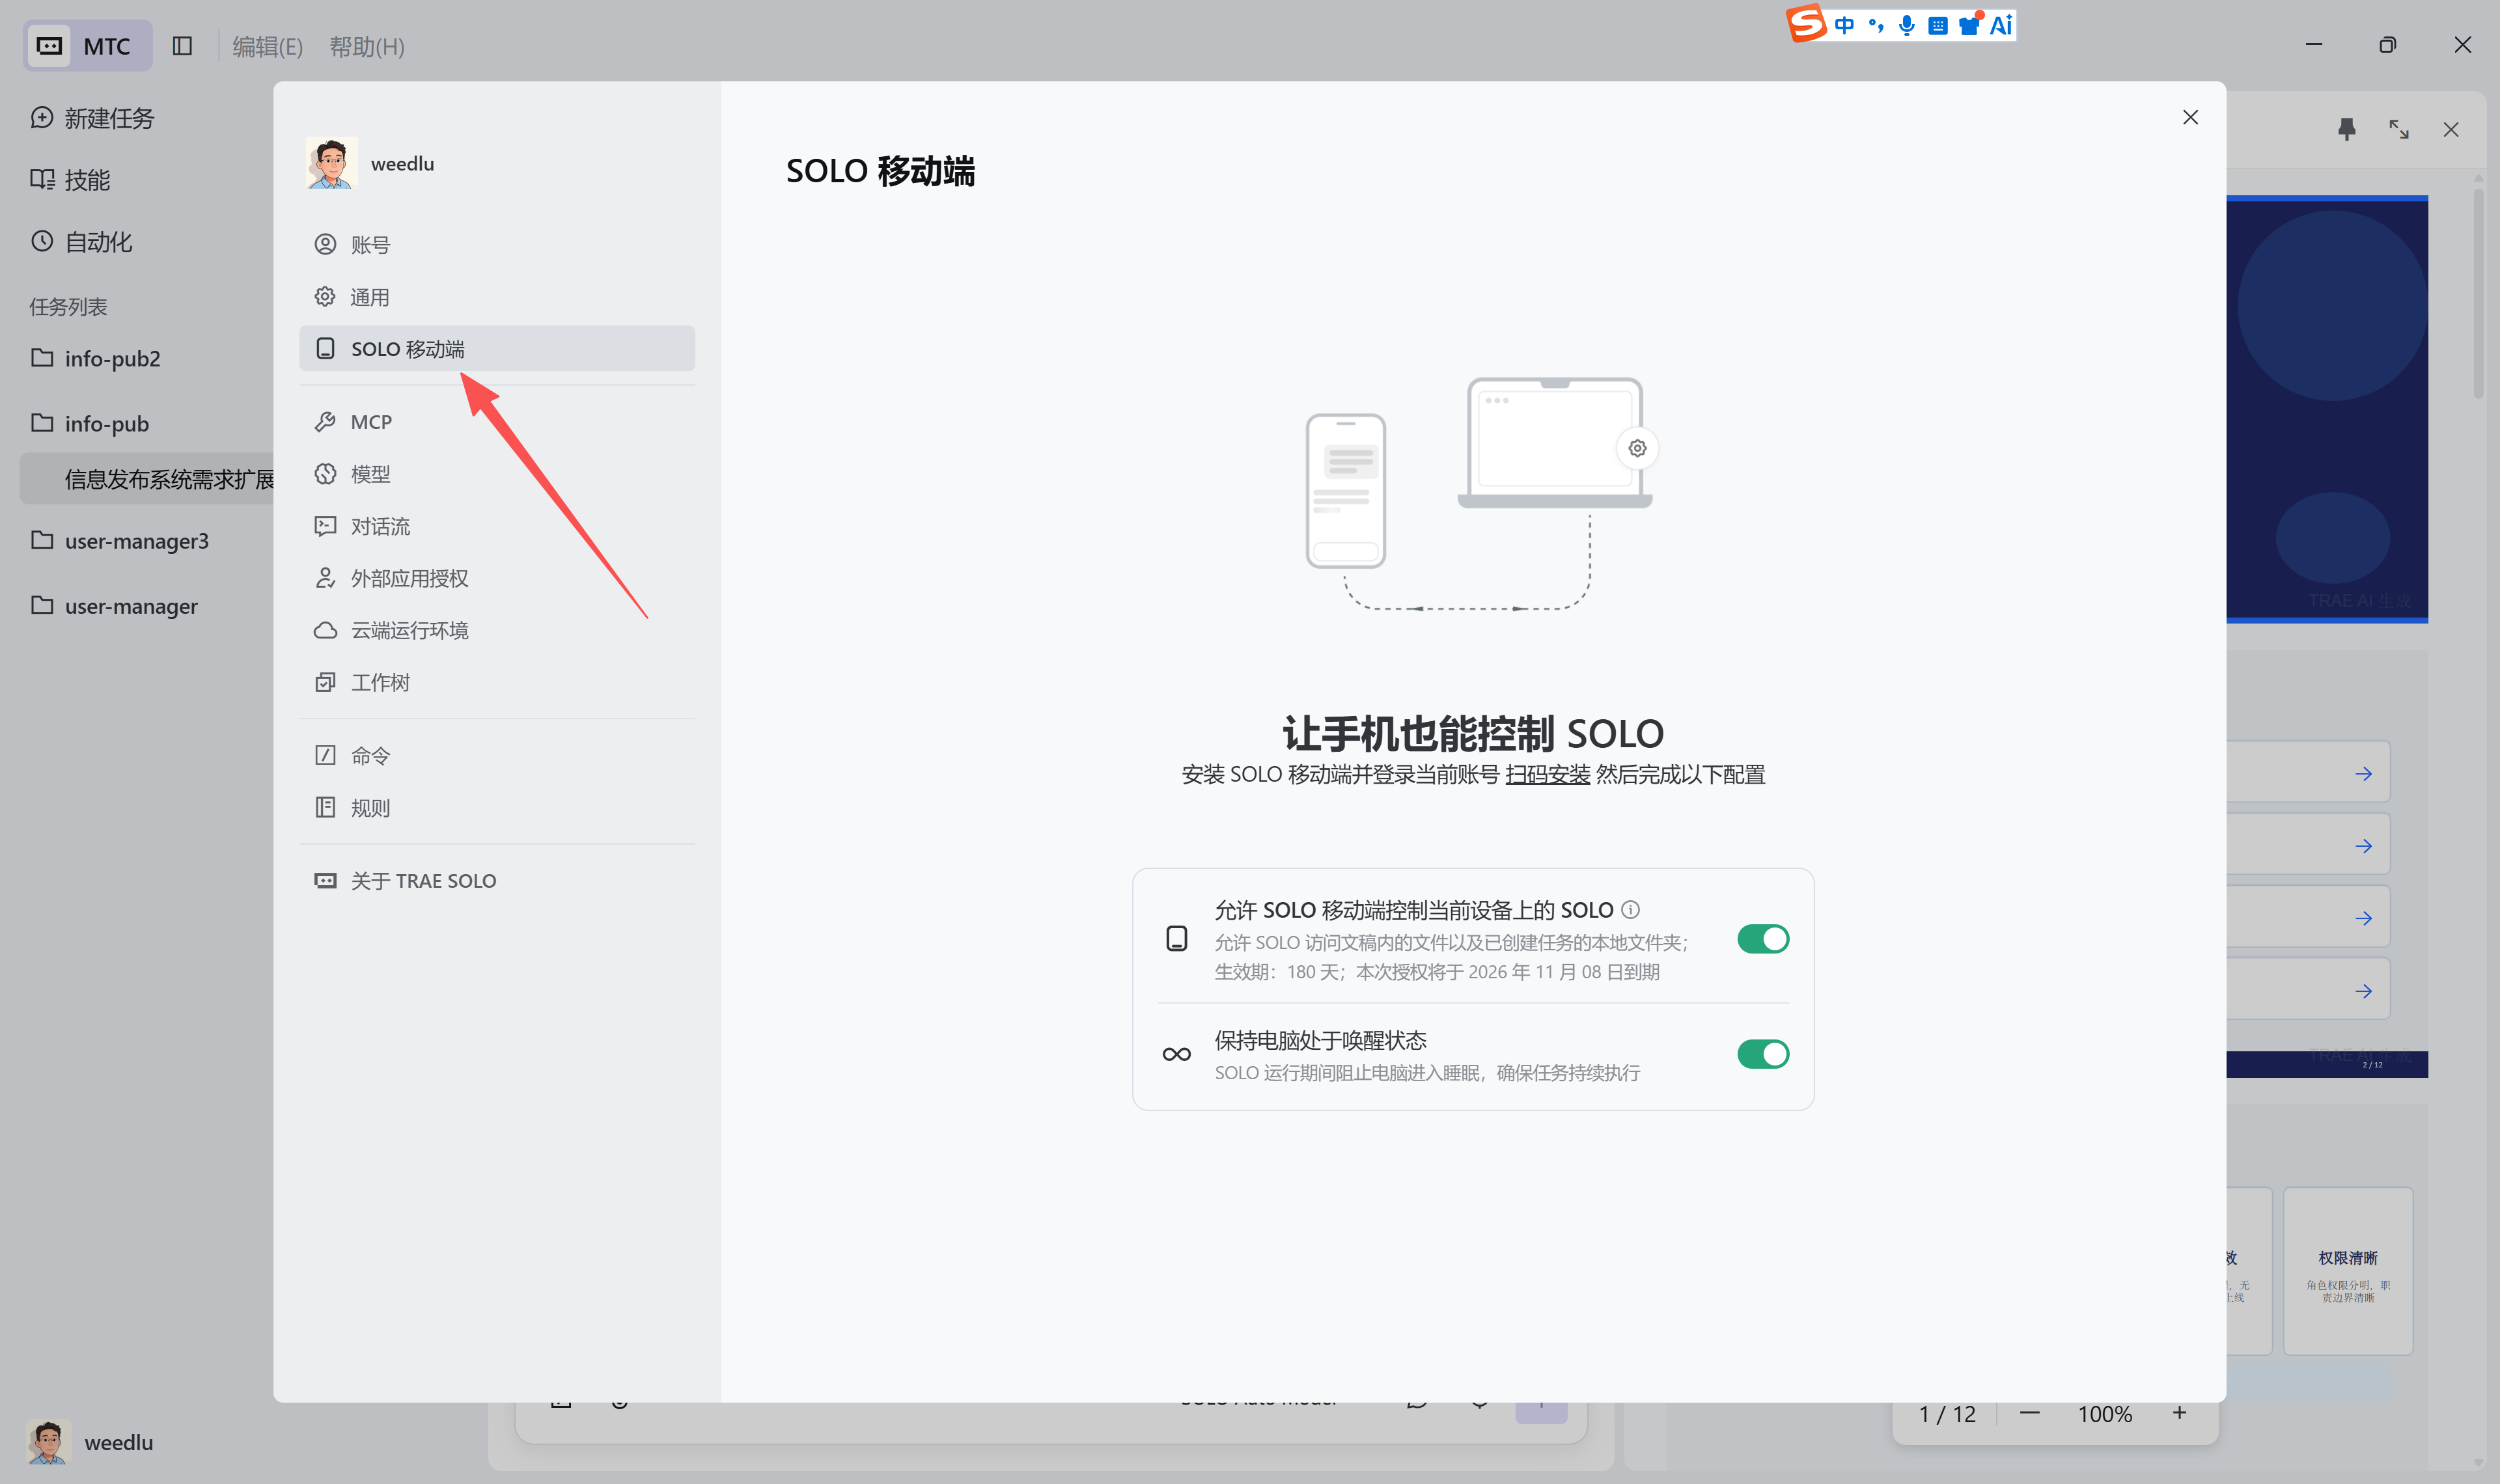The width and height of the screenshot is (2500, 1484).
Task: Toggle the sidebar panel icon
Action: (x=182, y=46)
